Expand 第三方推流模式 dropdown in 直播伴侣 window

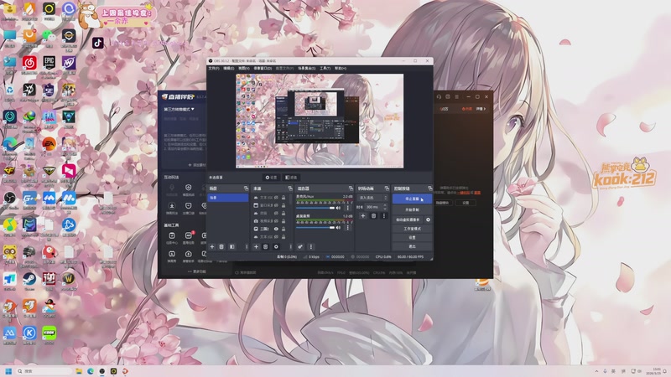[179, 110]
